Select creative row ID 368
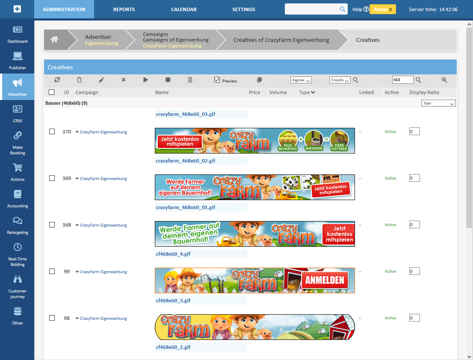The width and height of the screenshot is (473, 360). tap(52, 225)
